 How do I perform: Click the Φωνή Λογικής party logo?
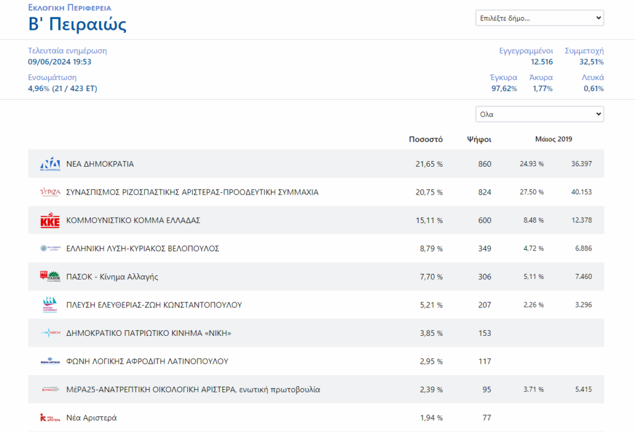tap(50, 361)
